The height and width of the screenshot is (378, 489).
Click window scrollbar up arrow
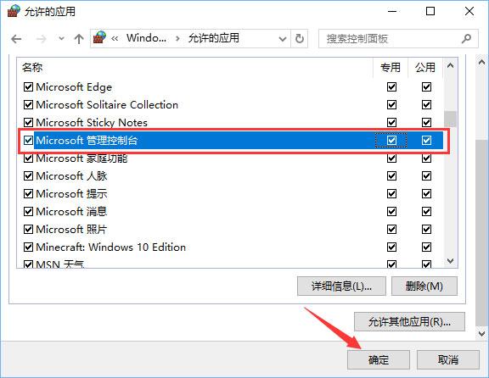(x=481, y=62)
